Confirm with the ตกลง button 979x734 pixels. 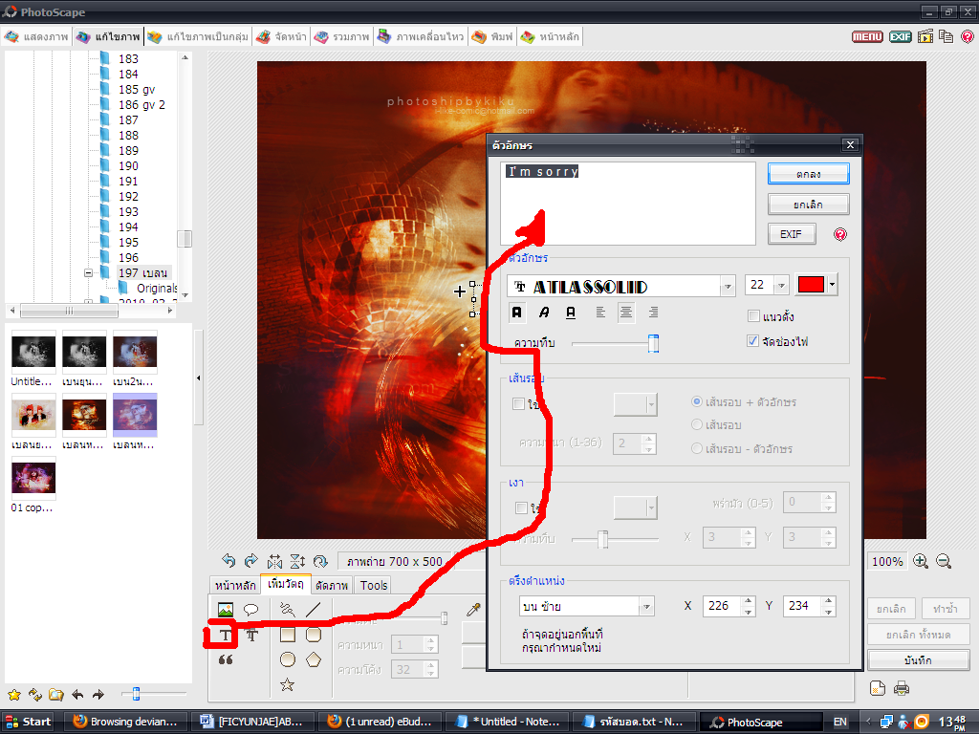(x=808, y=174)
